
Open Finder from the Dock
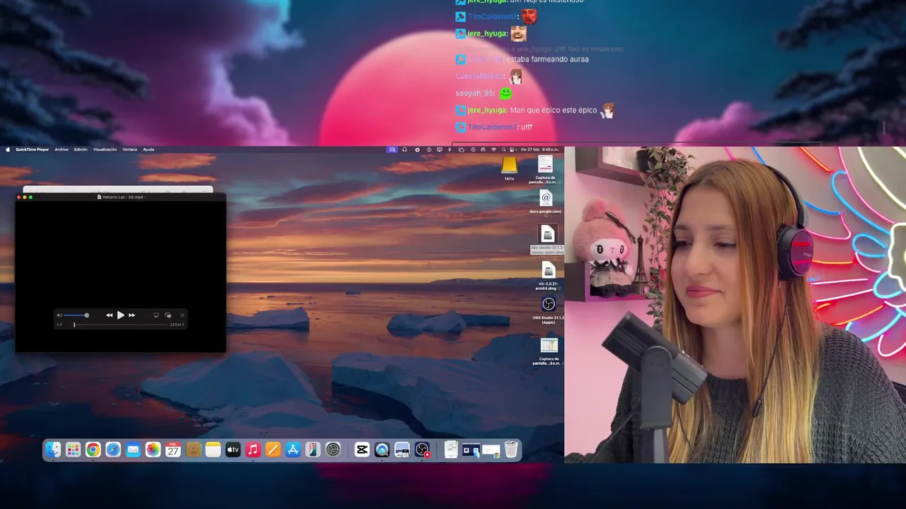(x=53, y=450)
